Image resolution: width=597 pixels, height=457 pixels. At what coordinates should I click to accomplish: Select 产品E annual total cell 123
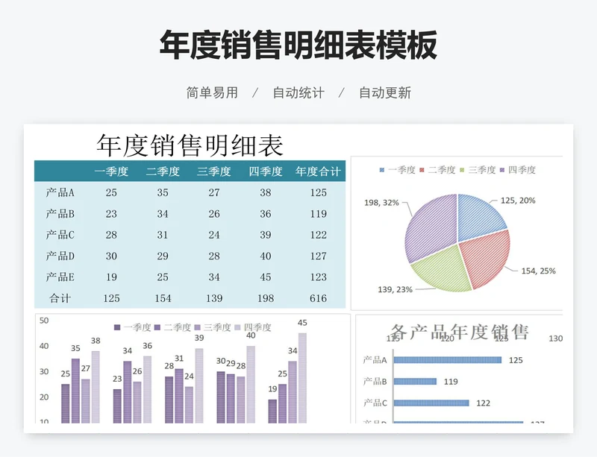coord(319,277)
